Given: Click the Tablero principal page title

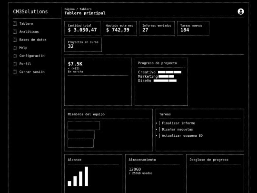Looking at the screenshot, I should click(x=85, y=13).
